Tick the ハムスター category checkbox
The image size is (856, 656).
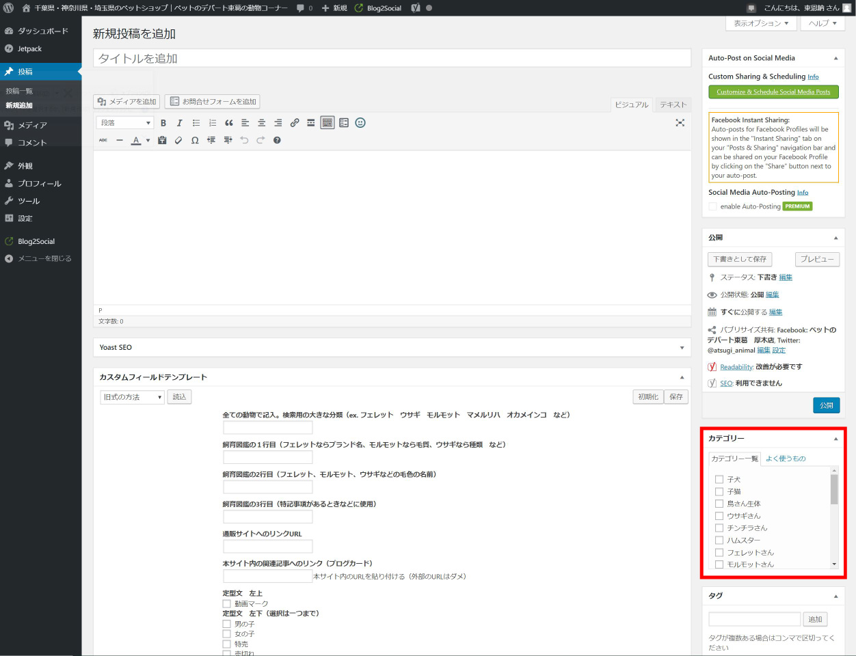pos(719,541)
